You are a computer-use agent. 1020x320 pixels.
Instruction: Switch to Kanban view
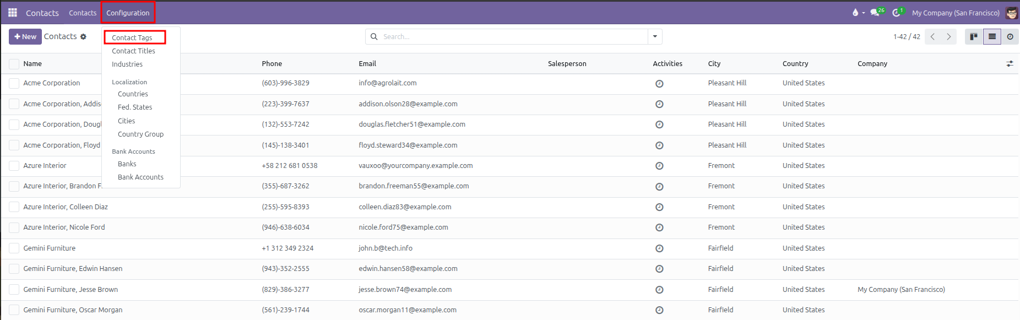pyautogui.click(x=974, y=36)
